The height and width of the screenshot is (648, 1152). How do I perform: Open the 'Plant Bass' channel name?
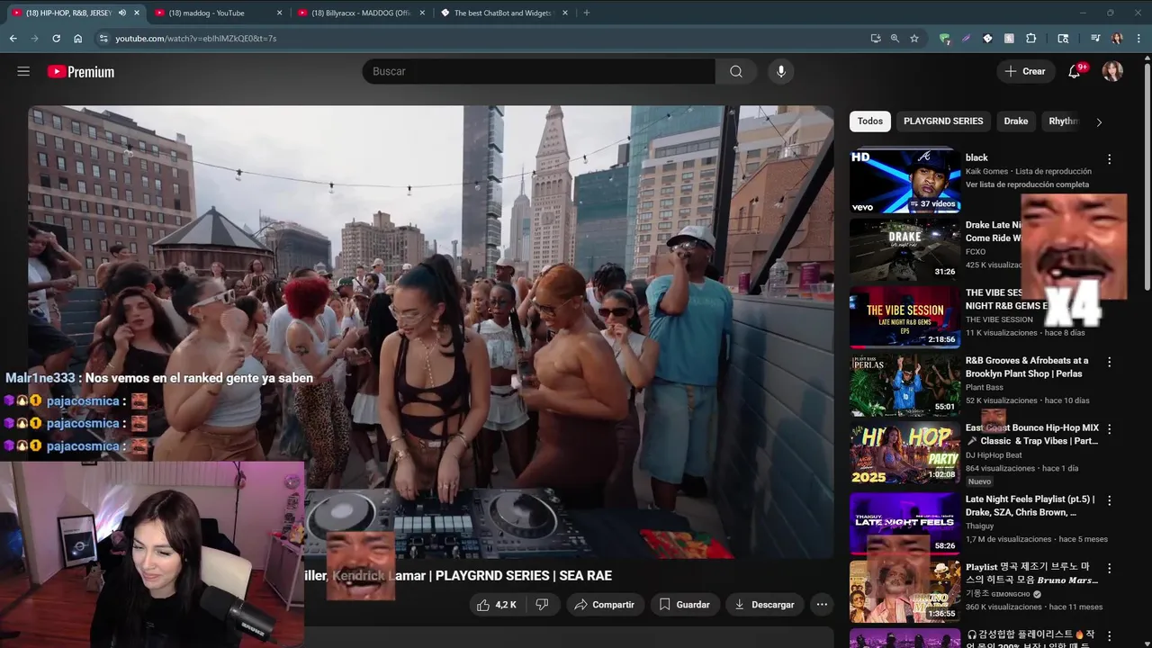[985, 388]
